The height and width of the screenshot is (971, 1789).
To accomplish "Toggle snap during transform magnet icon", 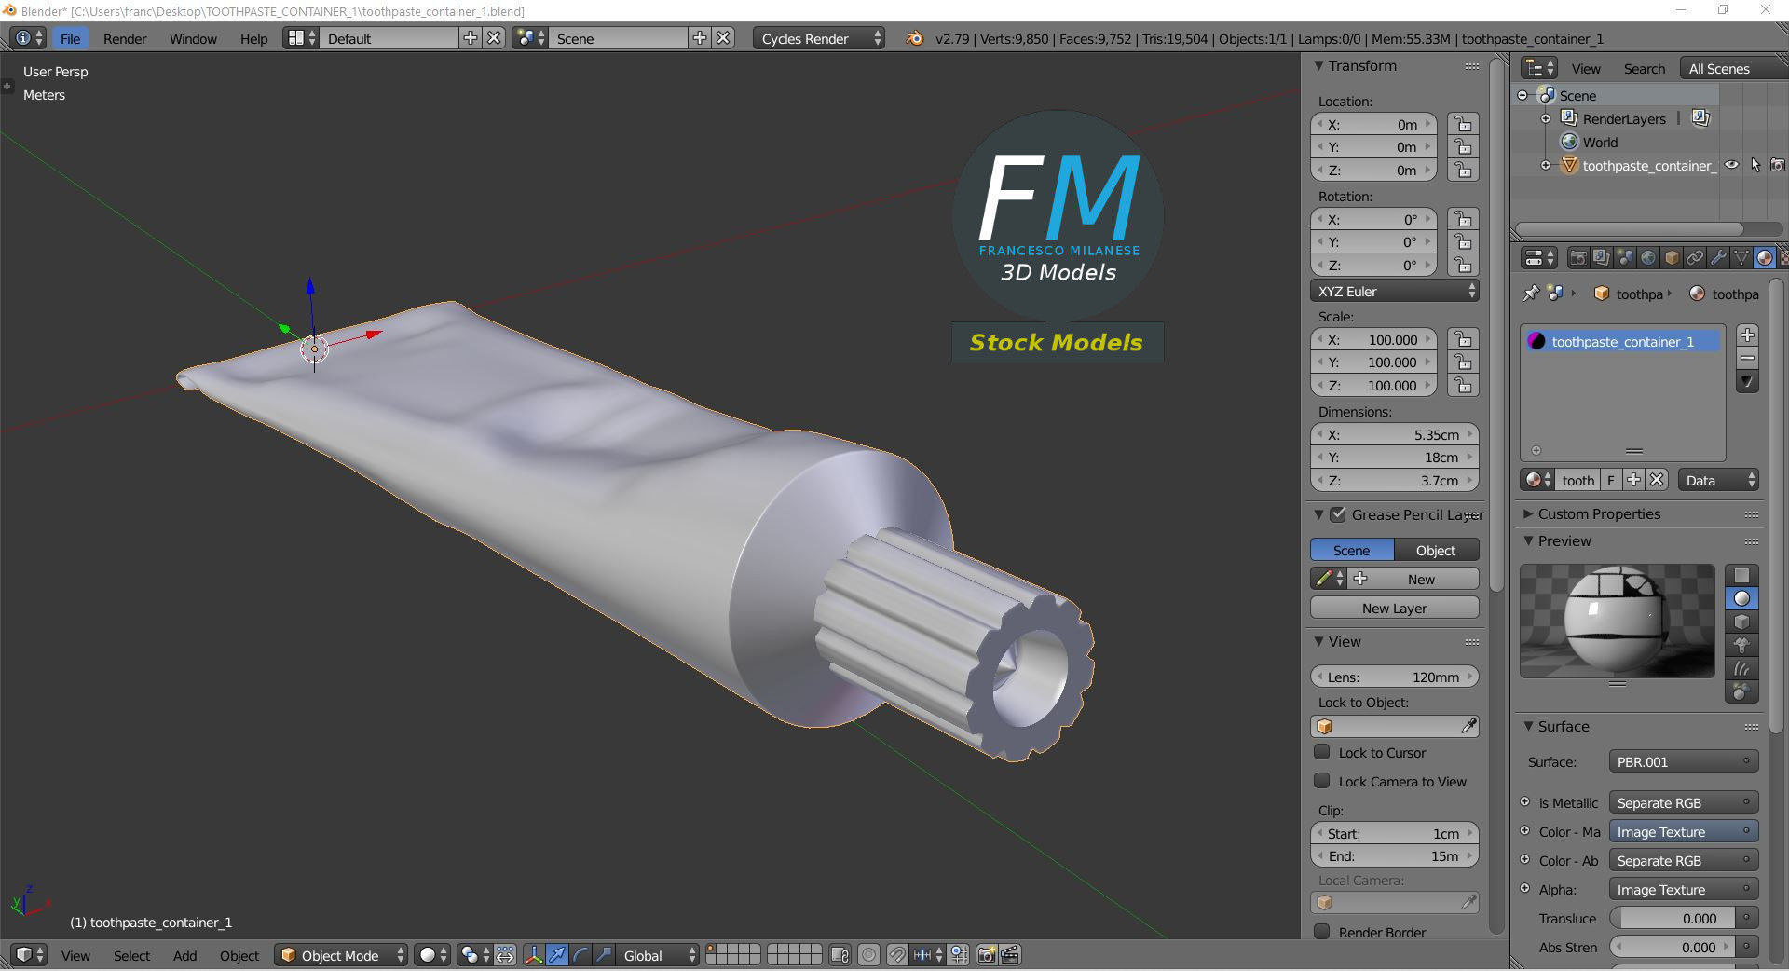I will (x=896, y=955).
